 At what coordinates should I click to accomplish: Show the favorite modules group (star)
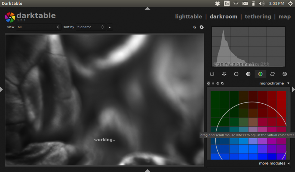click(224, 74)
